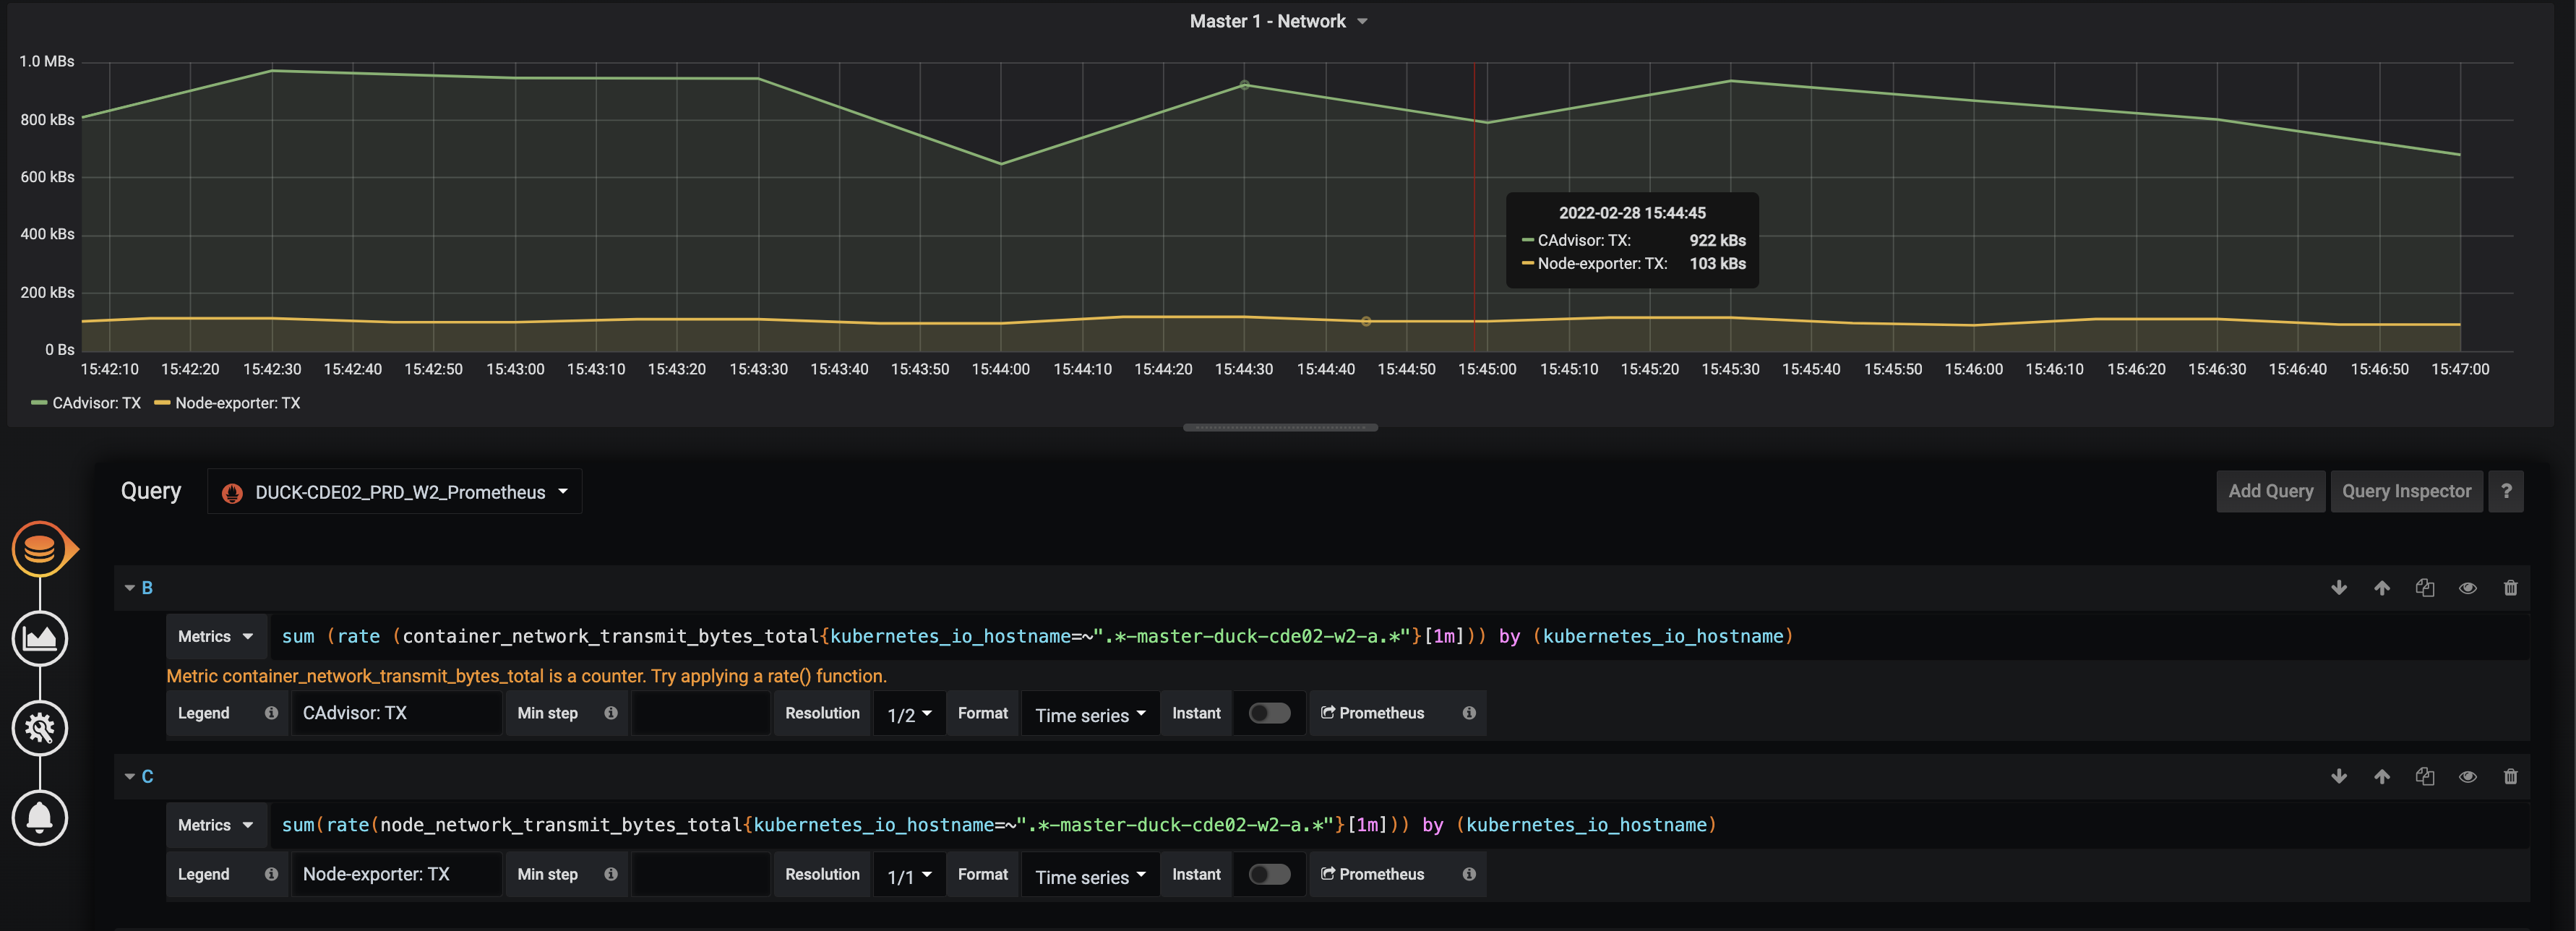Open Resolution 1/2 dropdown in query B
Screen dimensions: 2576x931
(909, 714)
